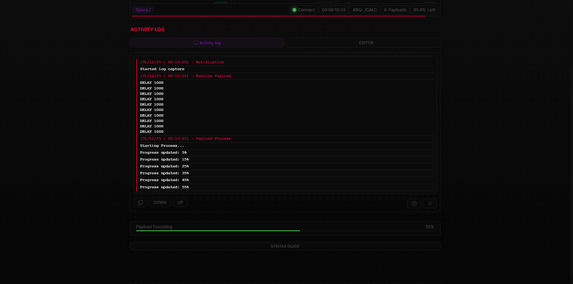573x284 pixels.
Task: Expand the SYNTAX GUIDE section
Action: (x=285, y=246)
